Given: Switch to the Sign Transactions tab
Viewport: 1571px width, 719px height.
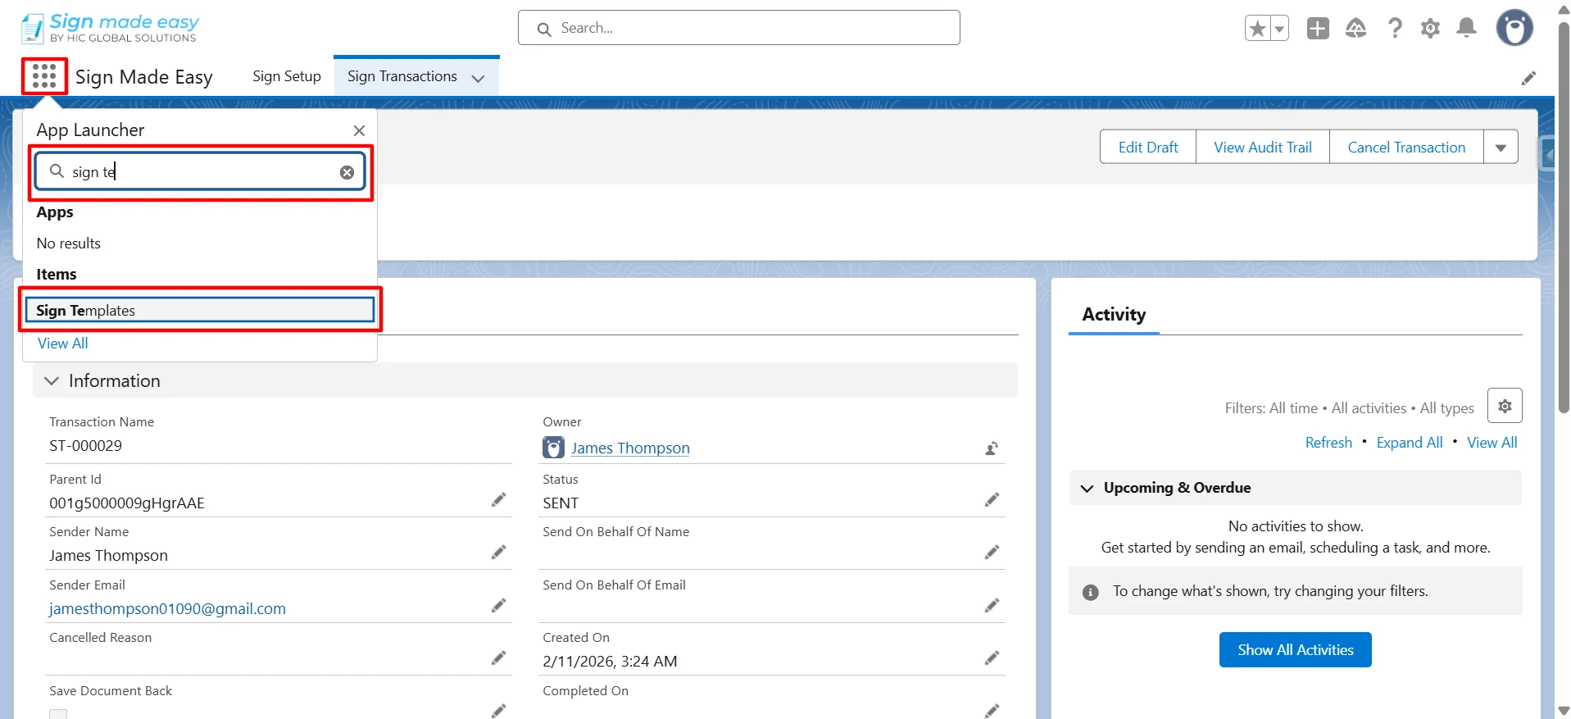Looking at the screenshot, I should click(402, 76).
